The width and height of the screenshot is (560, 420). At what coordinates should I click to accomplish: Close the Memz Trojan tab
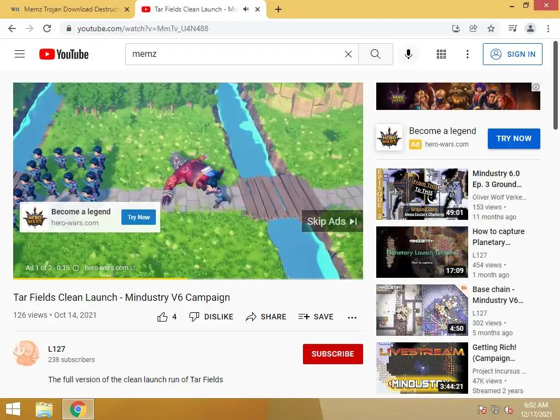tap(127, 9)
